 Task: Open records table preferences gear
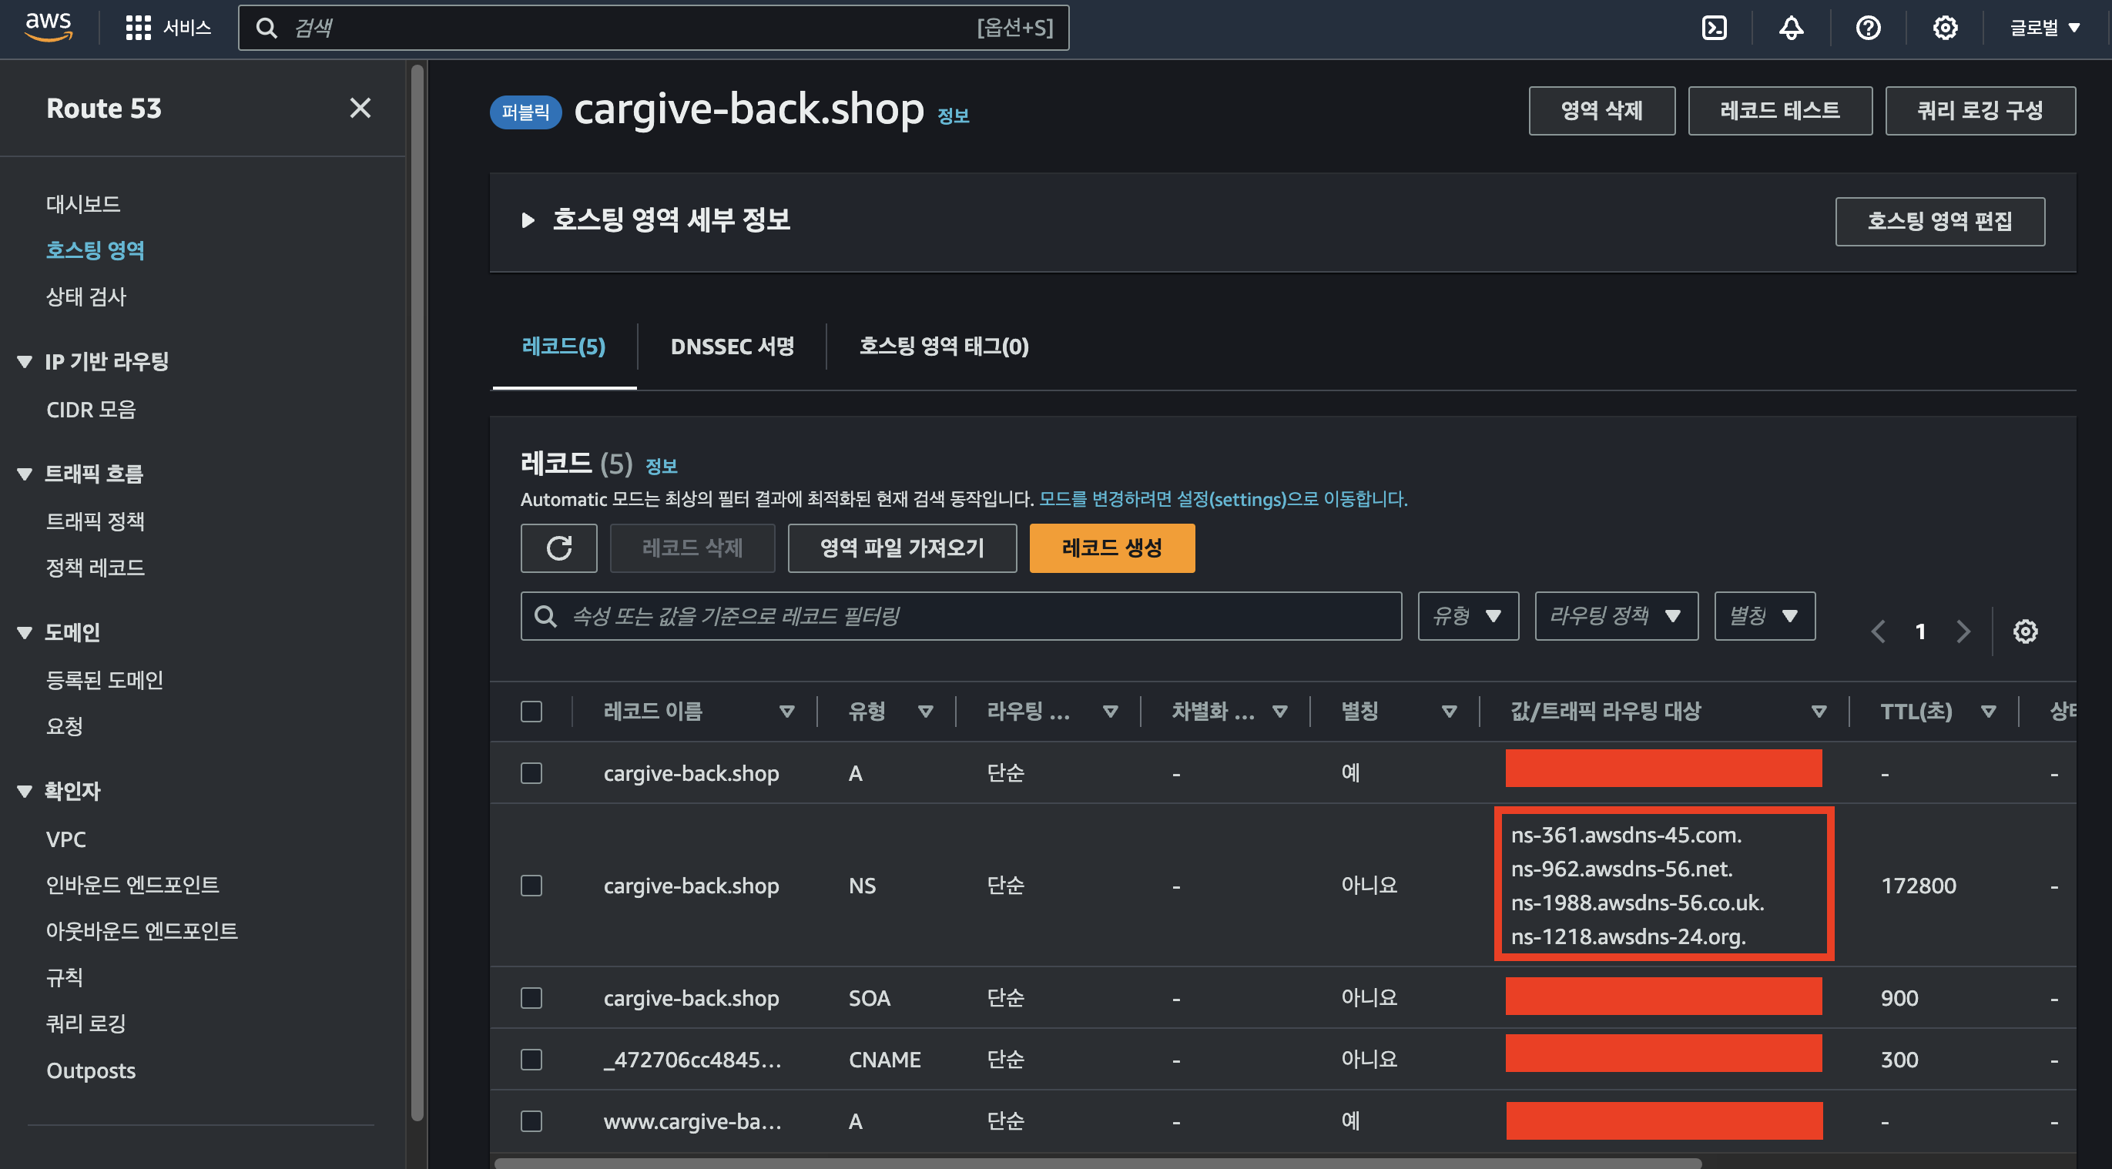click(x=2025, y=631)
